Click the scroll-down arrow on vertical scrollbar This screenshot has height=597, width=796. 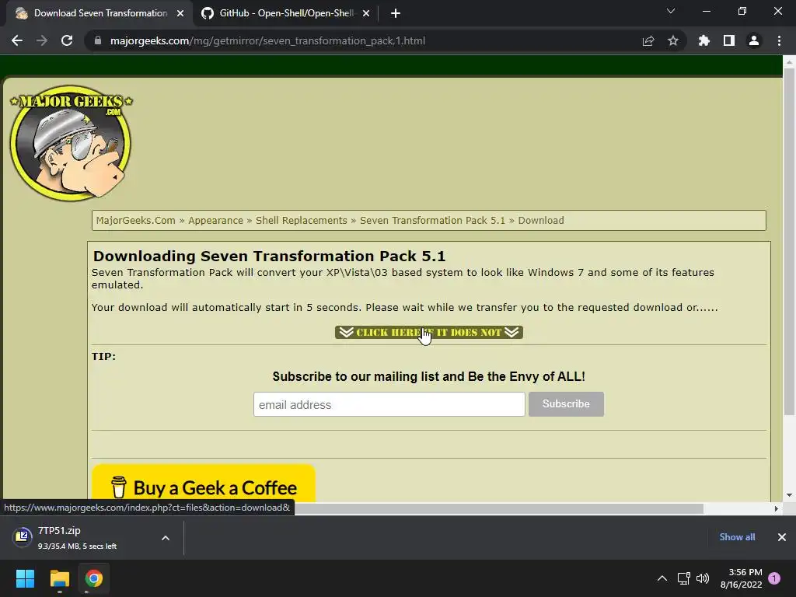tap(789, 495)
